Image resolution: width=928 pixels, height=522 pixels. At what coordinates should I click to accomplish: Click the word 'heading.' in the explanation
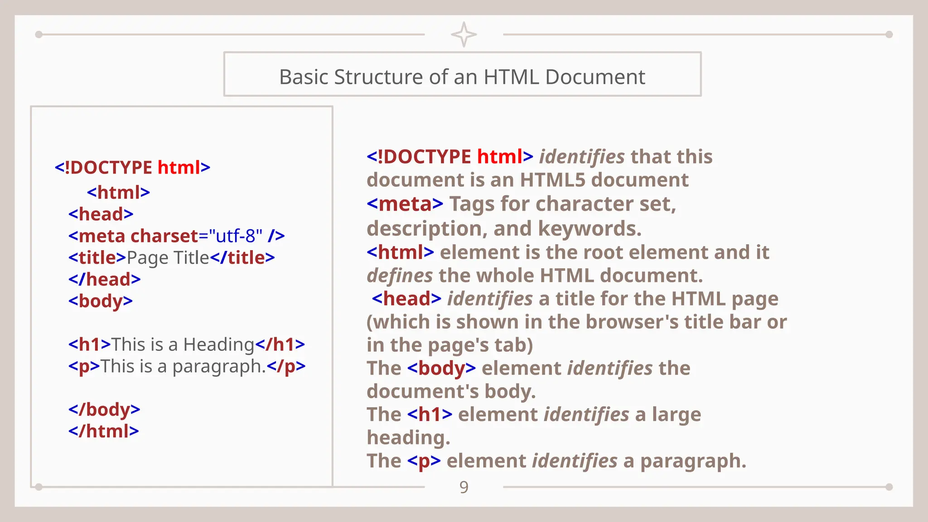point(408,438)
